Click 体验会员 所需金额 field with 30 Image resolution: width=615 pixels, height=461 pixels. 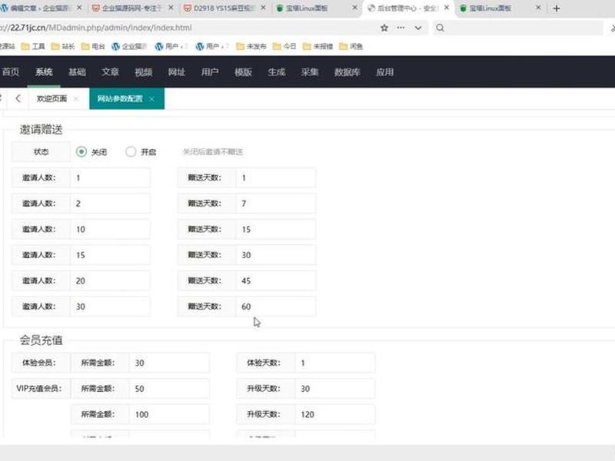pos(169,363)
